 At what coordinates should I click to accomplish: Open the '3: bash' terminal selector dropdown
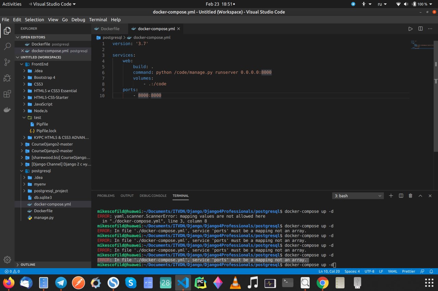click(358, 196)
